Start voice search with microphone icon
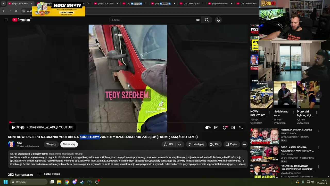 (x=218, y=20)
